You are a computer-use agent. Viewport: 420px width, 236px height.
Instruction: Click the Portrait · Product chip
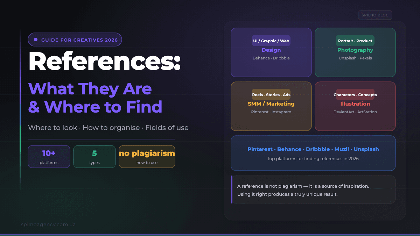[x=355, y=41]
